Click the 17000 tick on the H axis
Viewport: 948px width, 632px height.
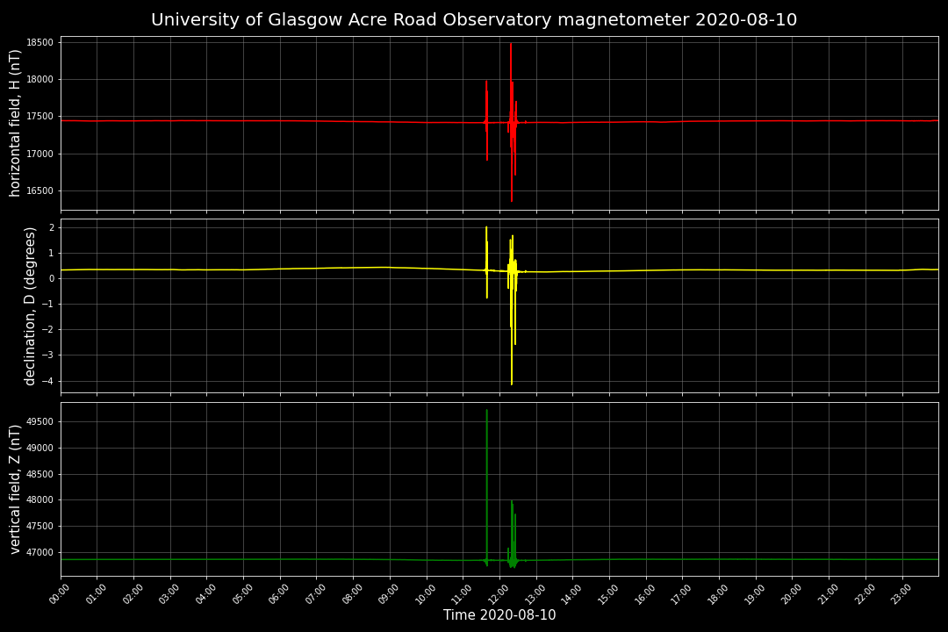coord(40,154)
